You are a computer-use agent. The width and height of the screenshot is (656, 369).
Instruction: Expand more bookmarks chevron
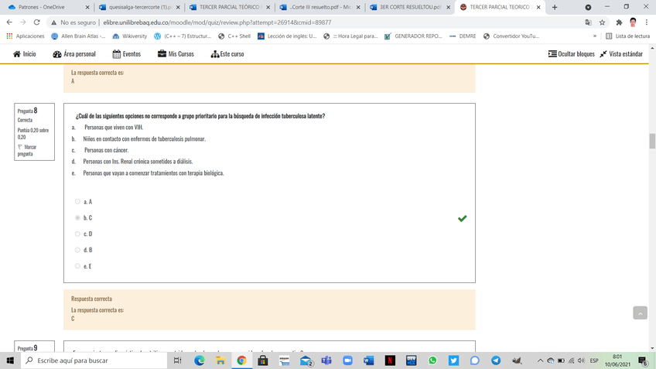[x=594, y=36]
